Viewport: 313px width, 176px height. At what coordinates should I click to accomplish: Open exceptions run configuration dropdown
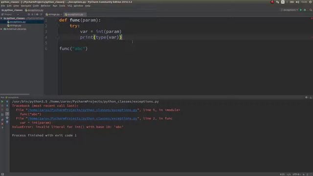(x=290, y=10)
